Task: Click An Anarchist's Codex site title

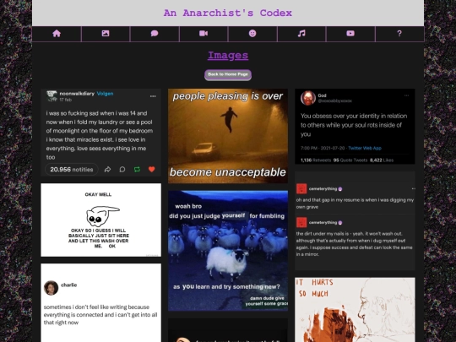Action: pos(228,13)
